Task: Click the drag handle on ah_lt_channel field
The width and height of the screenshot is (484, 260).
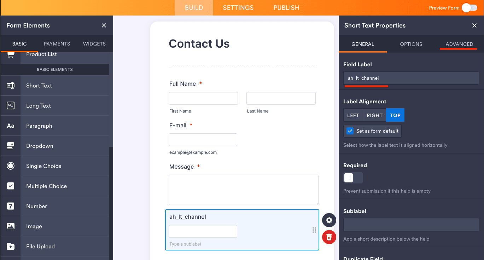Action: click(x=314, y=230)
